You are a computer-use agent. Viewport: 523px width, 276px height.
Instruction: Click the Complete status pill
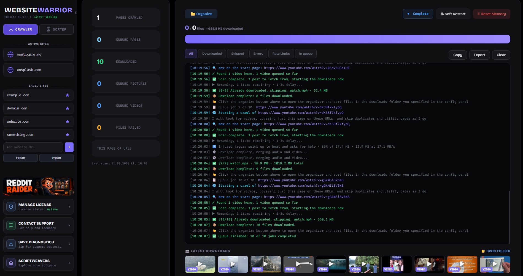418,14
